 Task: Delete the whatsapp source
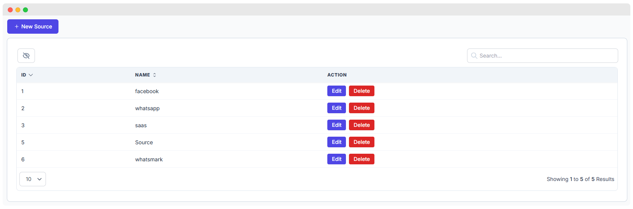tap(361, 108)
